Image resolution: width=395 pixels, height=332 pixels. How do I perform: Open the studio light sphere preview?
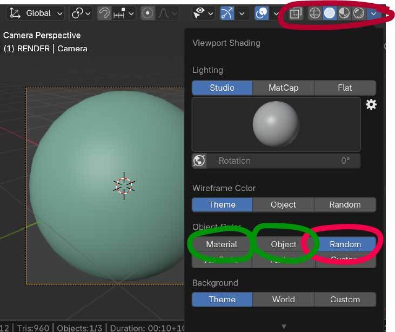[276, 124]
